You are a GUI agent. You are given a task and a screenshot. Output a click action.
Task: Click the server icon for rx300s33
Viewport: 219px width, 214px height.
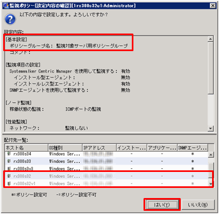point(9,161)
